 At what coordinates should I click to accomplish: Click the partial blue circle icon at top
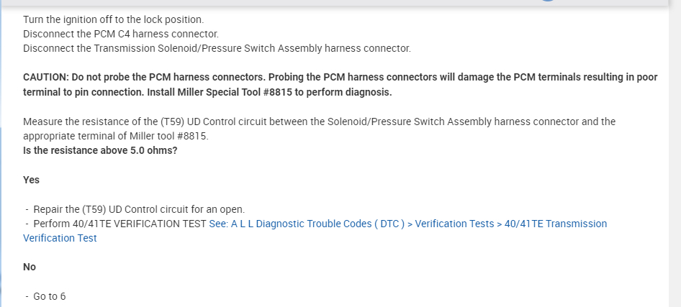pyautogui.click(x=549, y=2)
